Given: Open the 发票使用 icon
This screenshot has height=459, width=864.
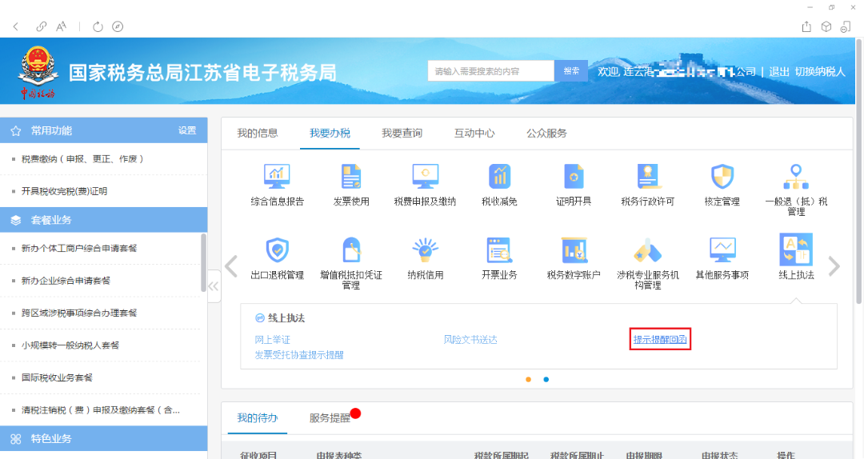Looking at the screenshot, I should [351, 176].
